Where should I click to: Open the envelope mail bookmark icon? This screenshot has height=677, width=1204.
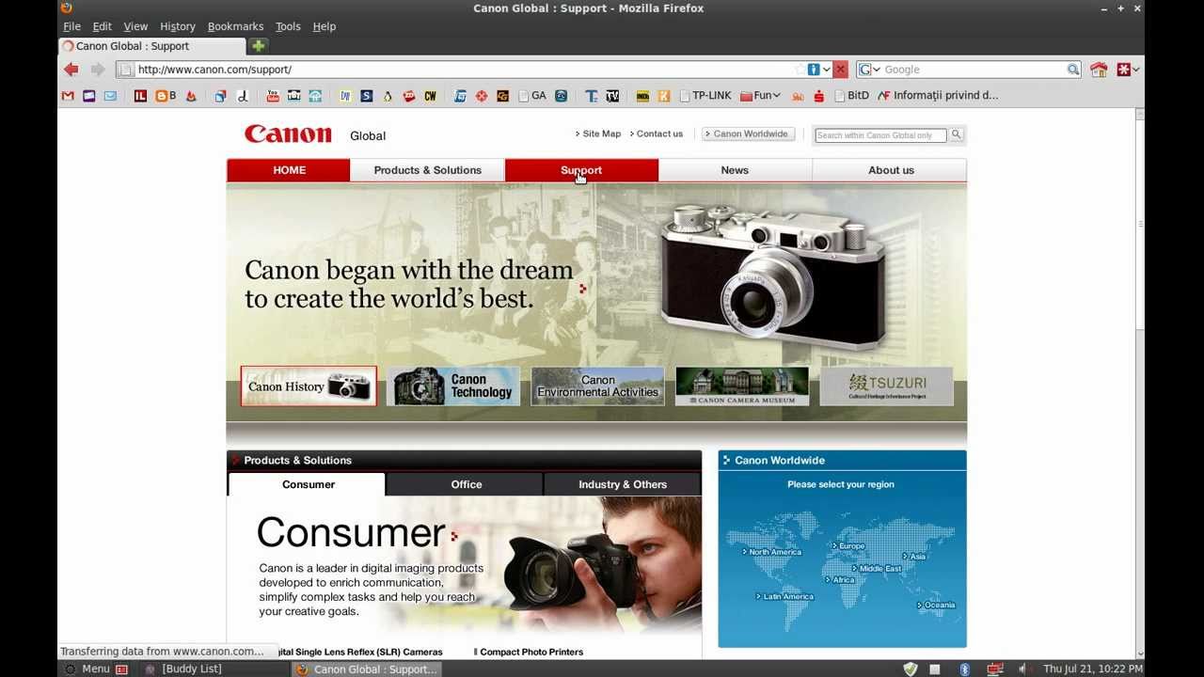[x=110, y=96]
